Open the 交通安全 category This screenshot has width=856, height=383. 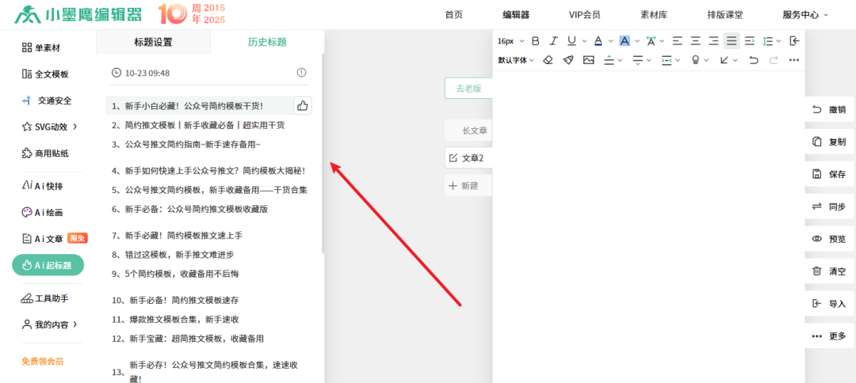pos(47,100)
